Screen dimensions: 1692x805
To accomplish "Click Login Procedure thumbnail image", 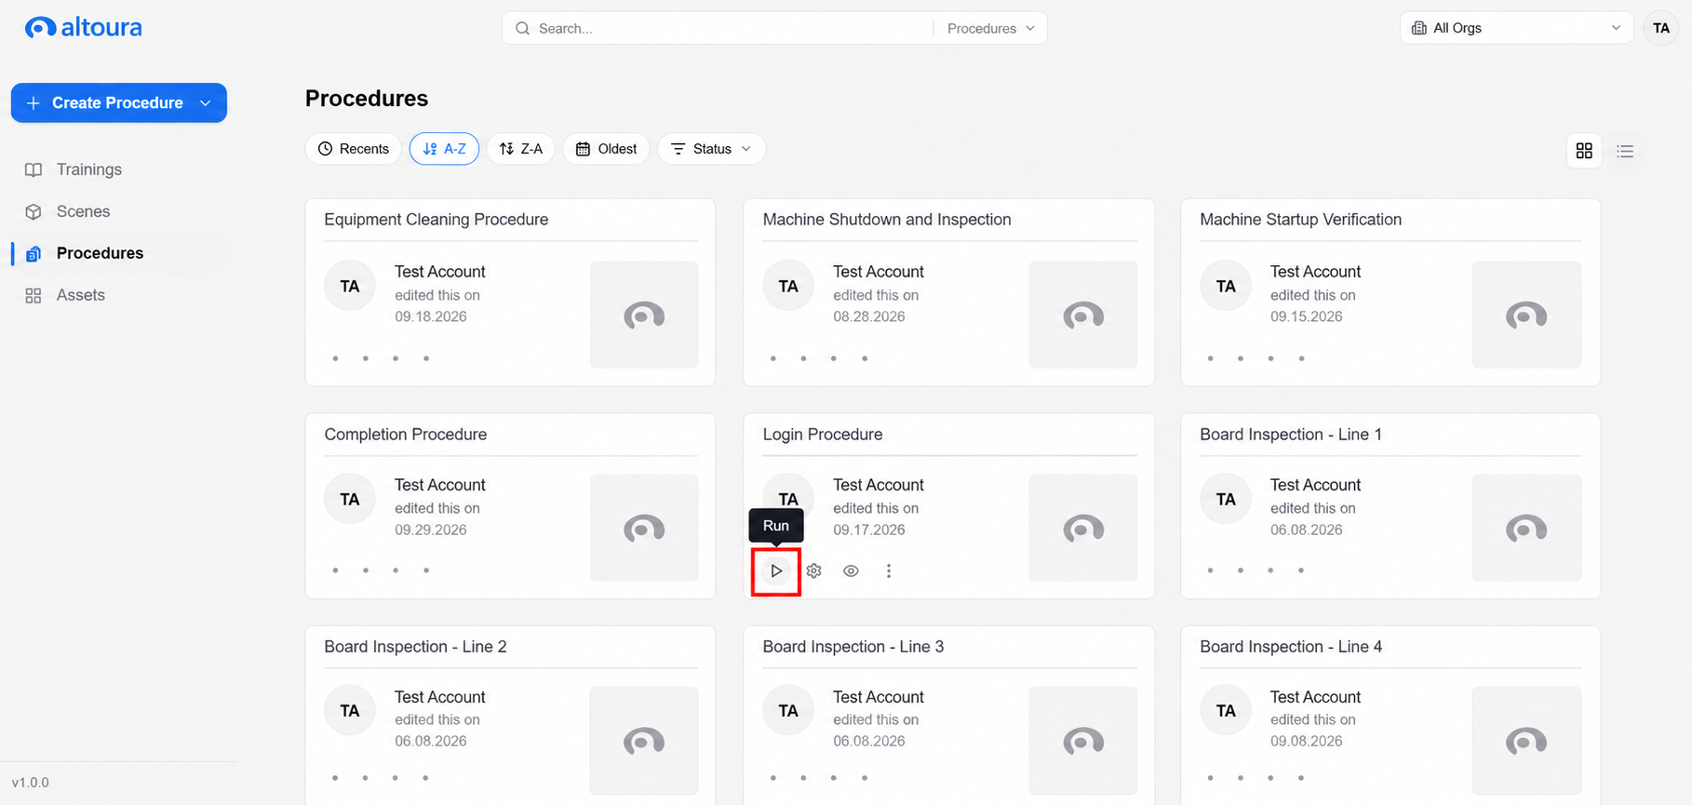I will pyautogui.click(x=1083, y=528).
